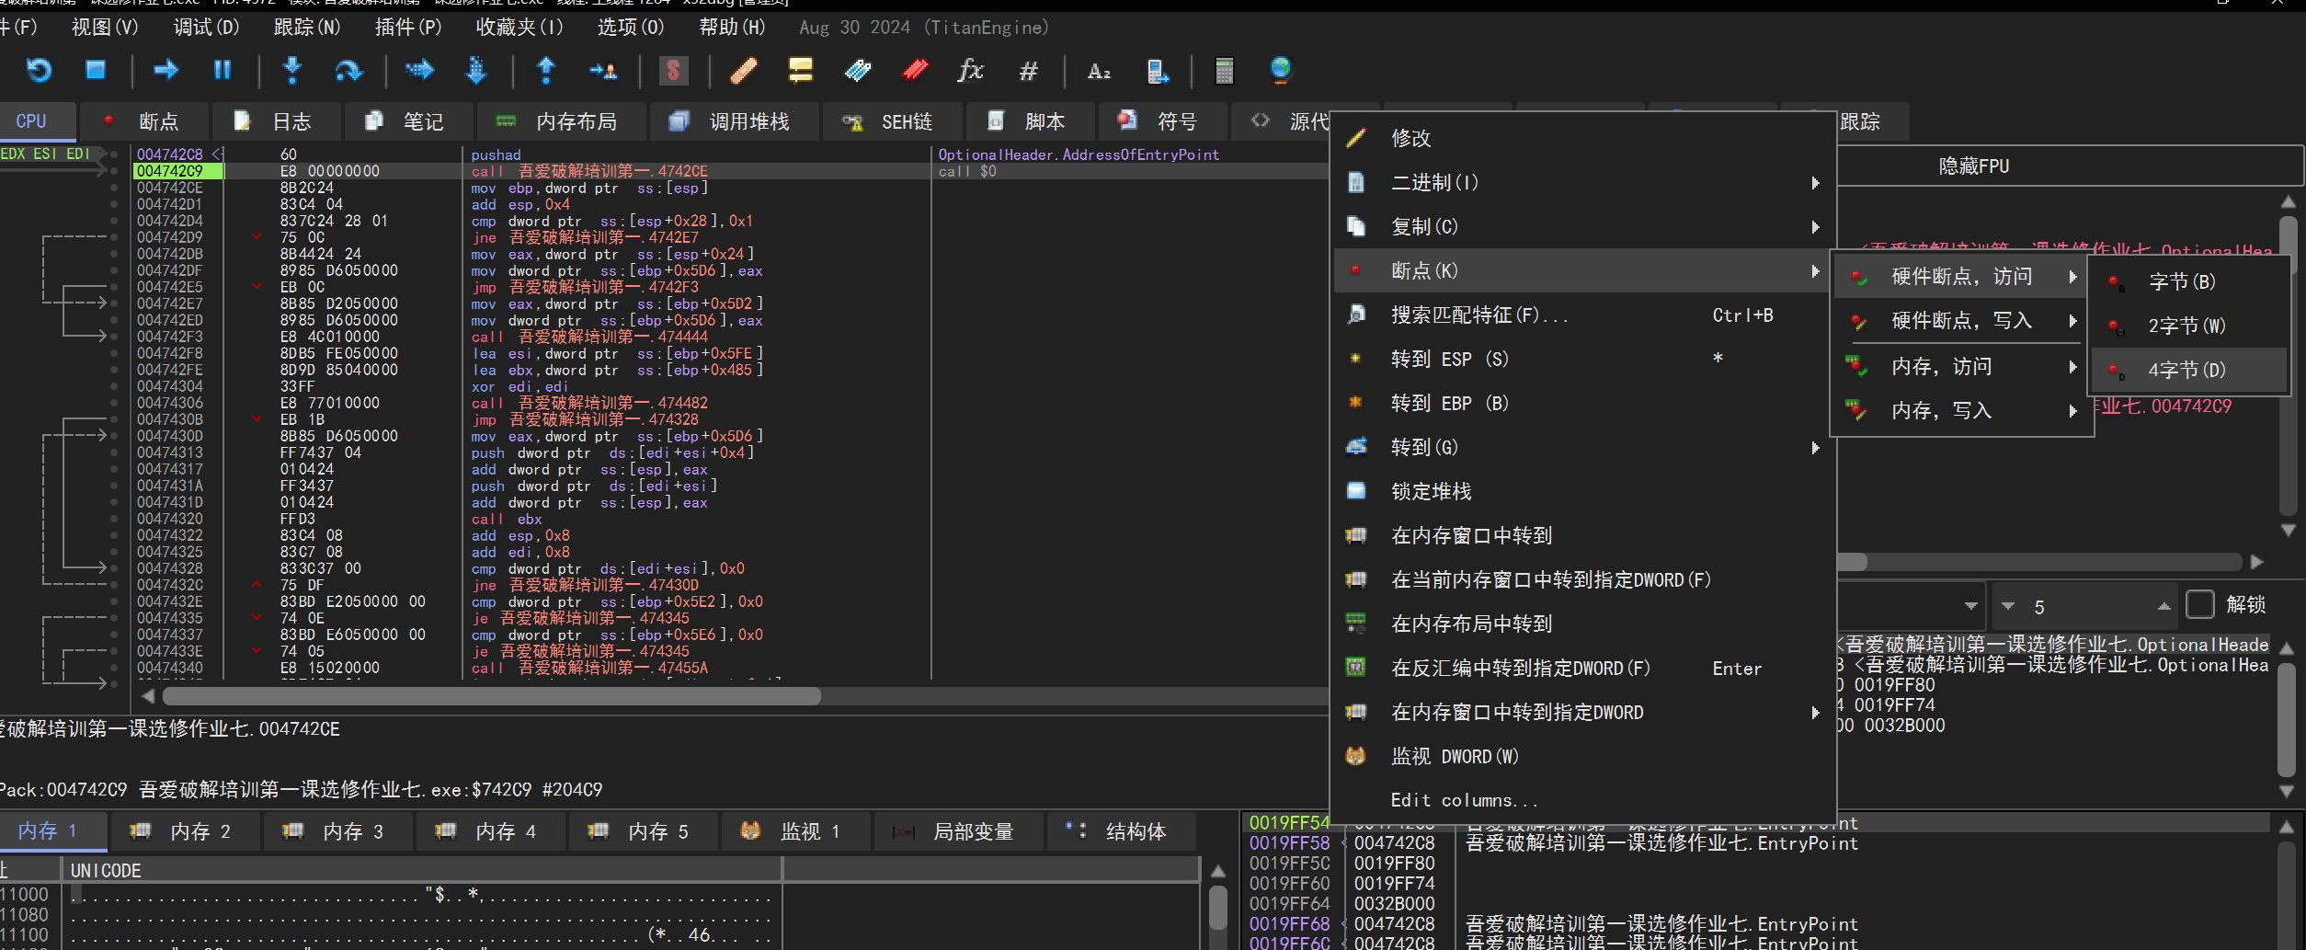Image resolution: width=2306 pixels, height=950 pixels.
Task: Select the 4字节(D) hardware breakpoint option
Action: [x=2188, y=370]
